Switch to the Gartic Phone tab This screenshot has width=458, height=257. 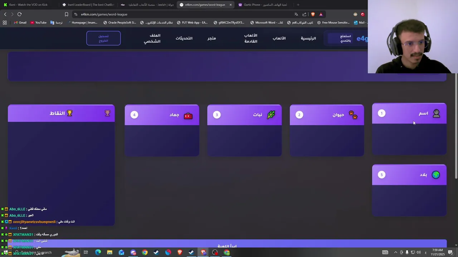coord(264,5)
